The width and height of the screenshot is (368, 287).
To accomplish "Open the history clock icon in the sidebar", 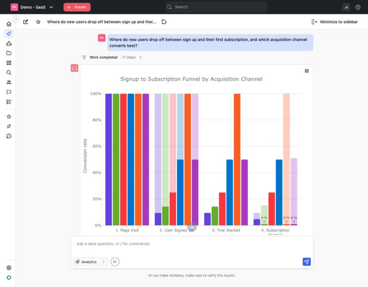I will (9, 136).
